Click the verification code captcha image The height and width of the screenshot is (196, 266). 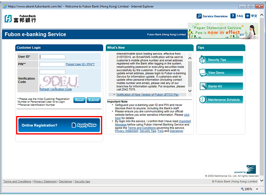[x=59, y=81]
